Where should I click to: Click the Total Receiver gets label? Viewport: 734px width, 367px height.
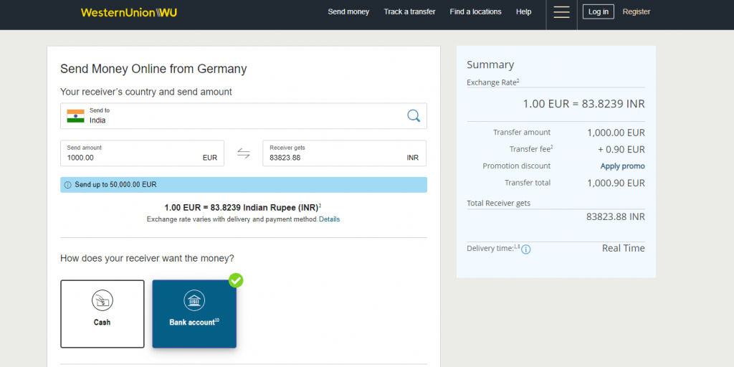coord(499,203)
